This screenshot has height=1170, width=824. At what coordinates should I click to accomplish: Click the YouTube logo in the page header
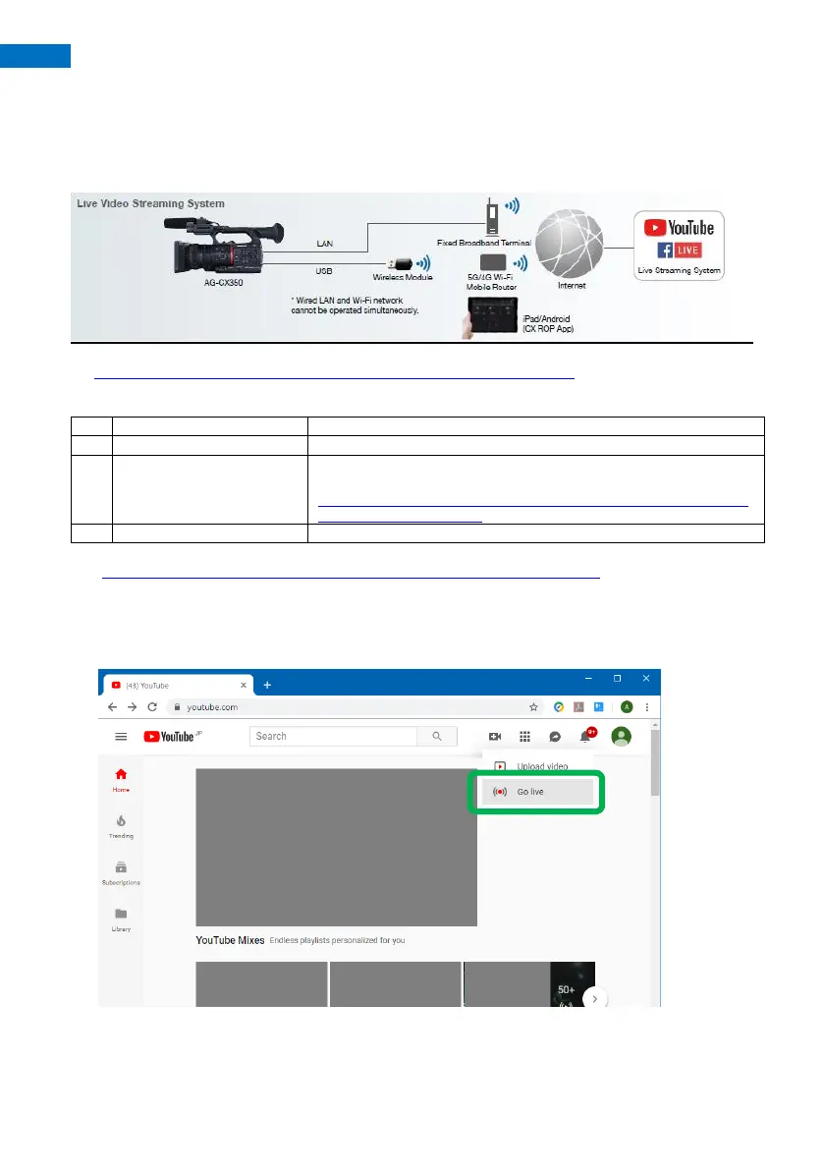pos(169,737)
